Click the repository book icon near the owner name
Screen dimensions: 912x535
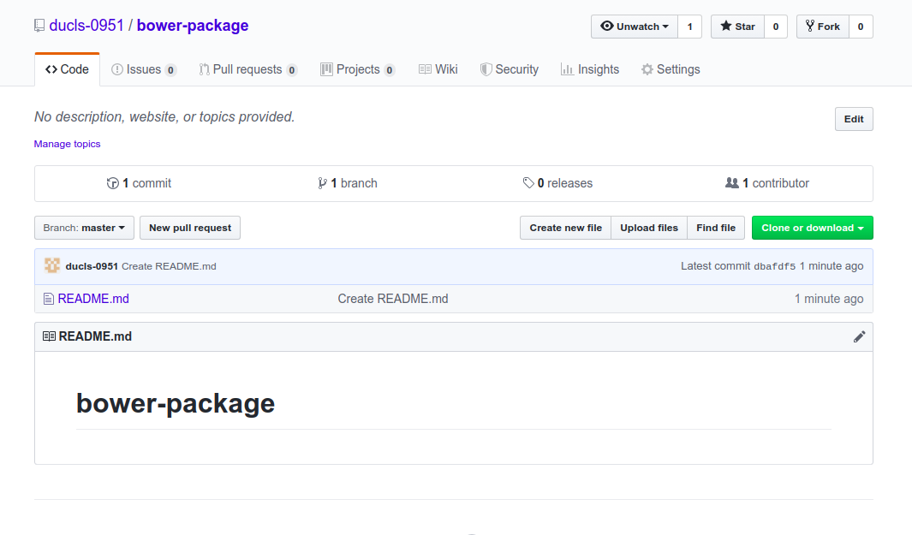(39, 26)
